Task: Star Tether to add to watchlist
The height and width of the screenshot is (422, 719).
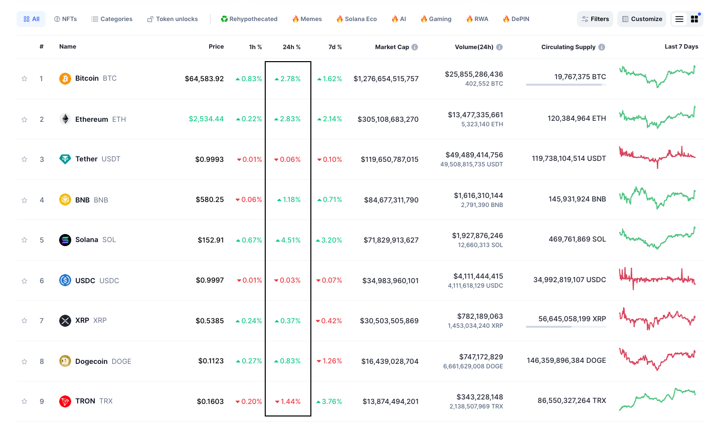Action: [24, 159]
